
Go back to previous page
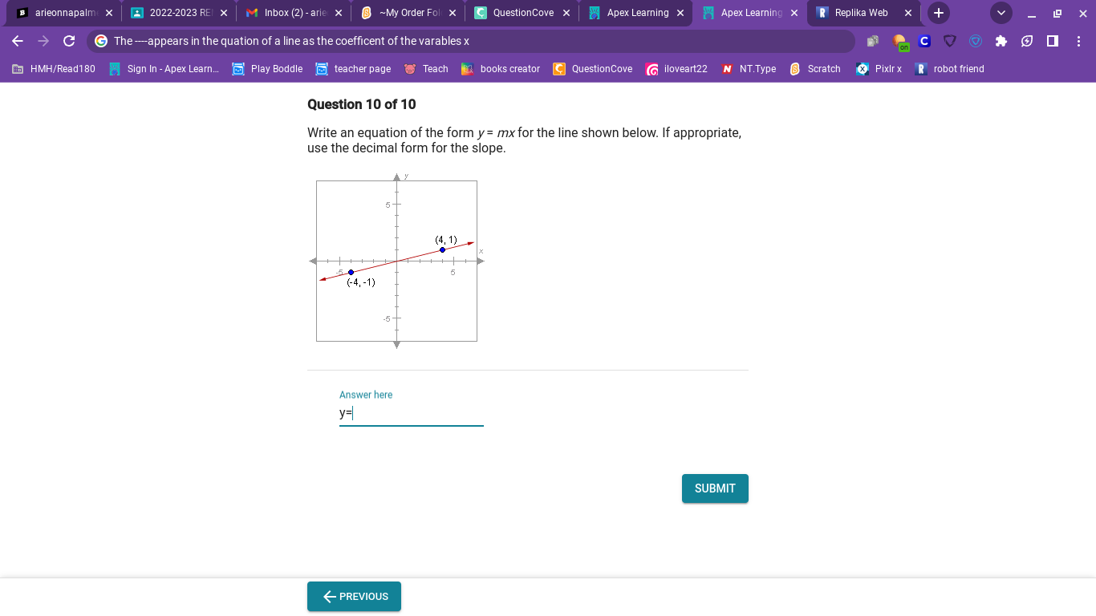(x=18, y=41)
